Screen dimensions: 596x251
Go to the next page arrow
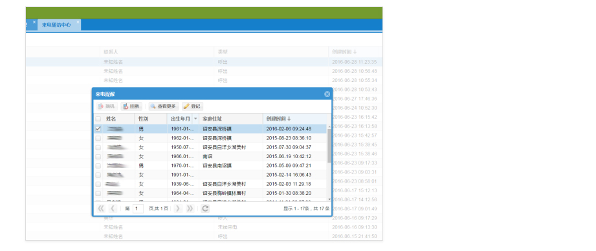(178, 208)
